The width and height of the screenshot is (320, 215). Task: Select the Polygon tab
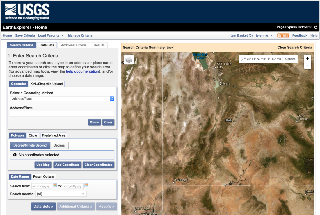[x=17, y=135]
